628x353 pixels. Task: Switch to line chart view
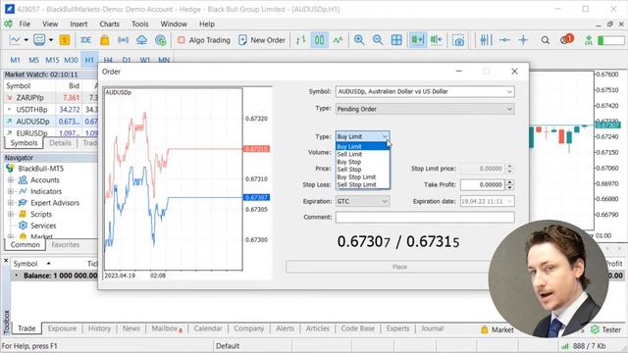(338, 40)
